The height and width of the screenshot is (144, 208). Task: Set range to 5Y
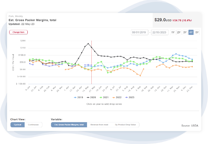click(197, 32)
